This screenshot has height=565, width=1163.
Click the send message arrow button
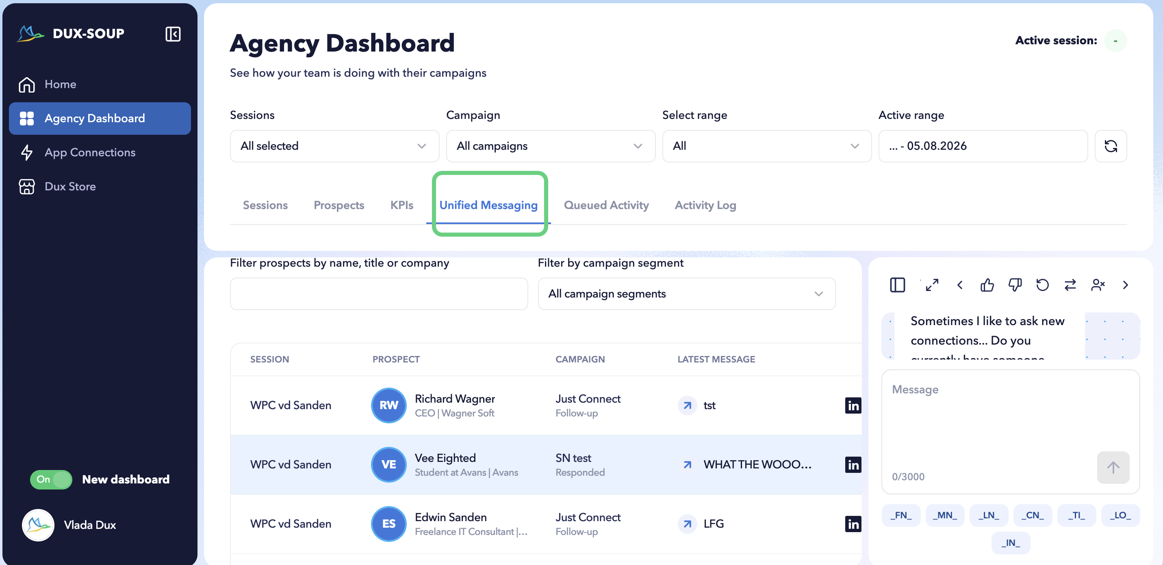pos(1113,468)
